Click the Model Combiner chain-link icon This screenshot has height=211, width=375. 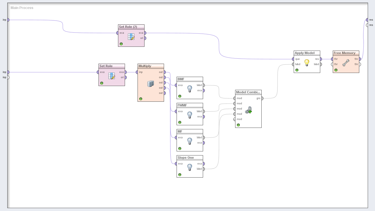[x=248, y=110]
